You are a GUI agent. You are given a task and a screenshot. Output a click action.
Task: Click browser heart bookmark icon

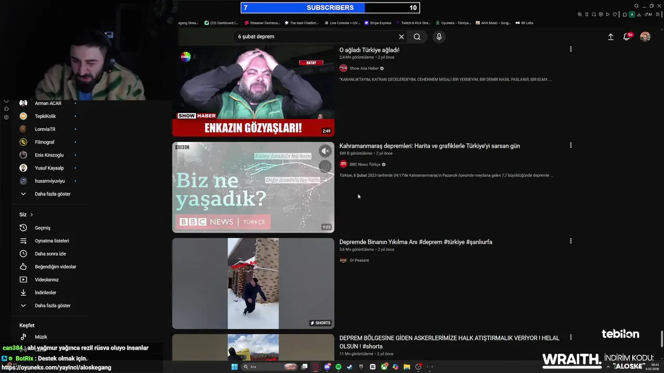pyautogui.click(x=615, y=14)
